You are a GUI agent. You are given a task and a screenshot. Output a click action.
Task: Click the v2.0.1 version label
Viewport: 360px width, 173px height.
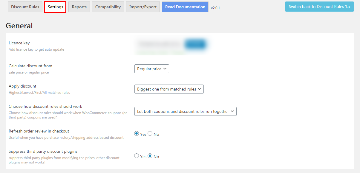[215, 8]
